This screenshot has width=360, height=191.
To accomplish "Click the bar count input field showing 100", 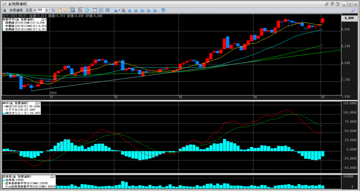I will click(41, 10).
